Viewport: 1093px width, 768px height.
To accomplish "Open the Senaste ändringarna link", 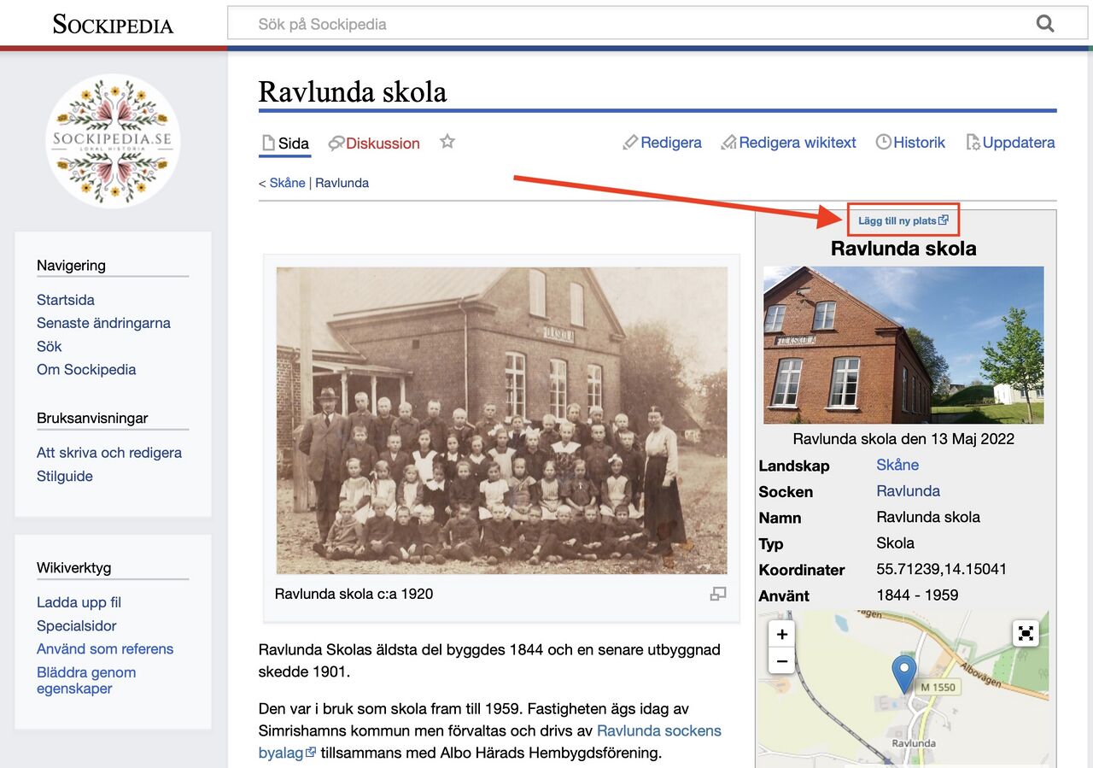I will pos(103,323).
